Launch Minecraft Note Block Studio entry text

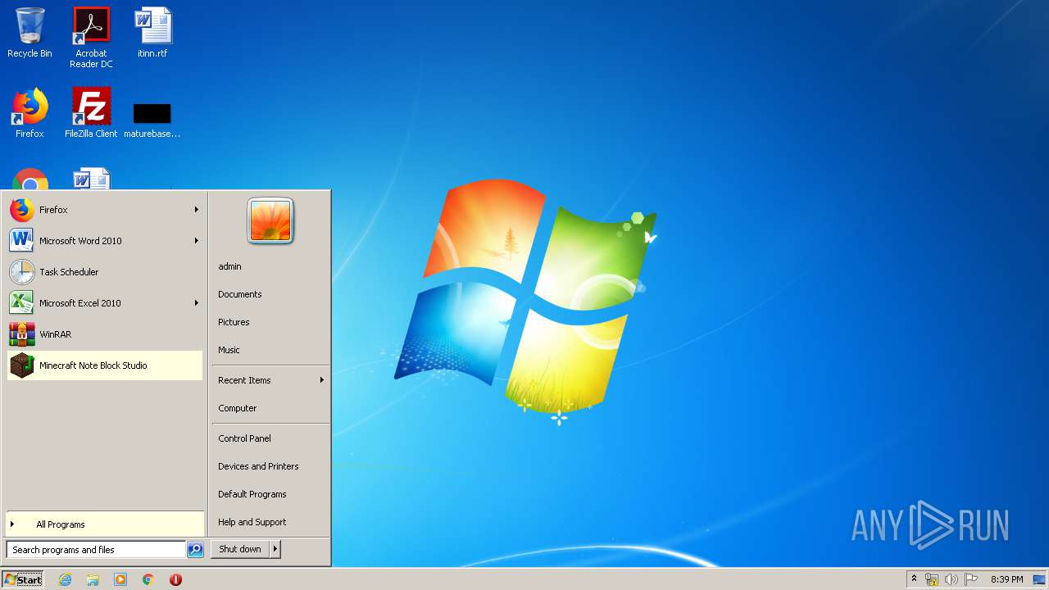point(93,365)
